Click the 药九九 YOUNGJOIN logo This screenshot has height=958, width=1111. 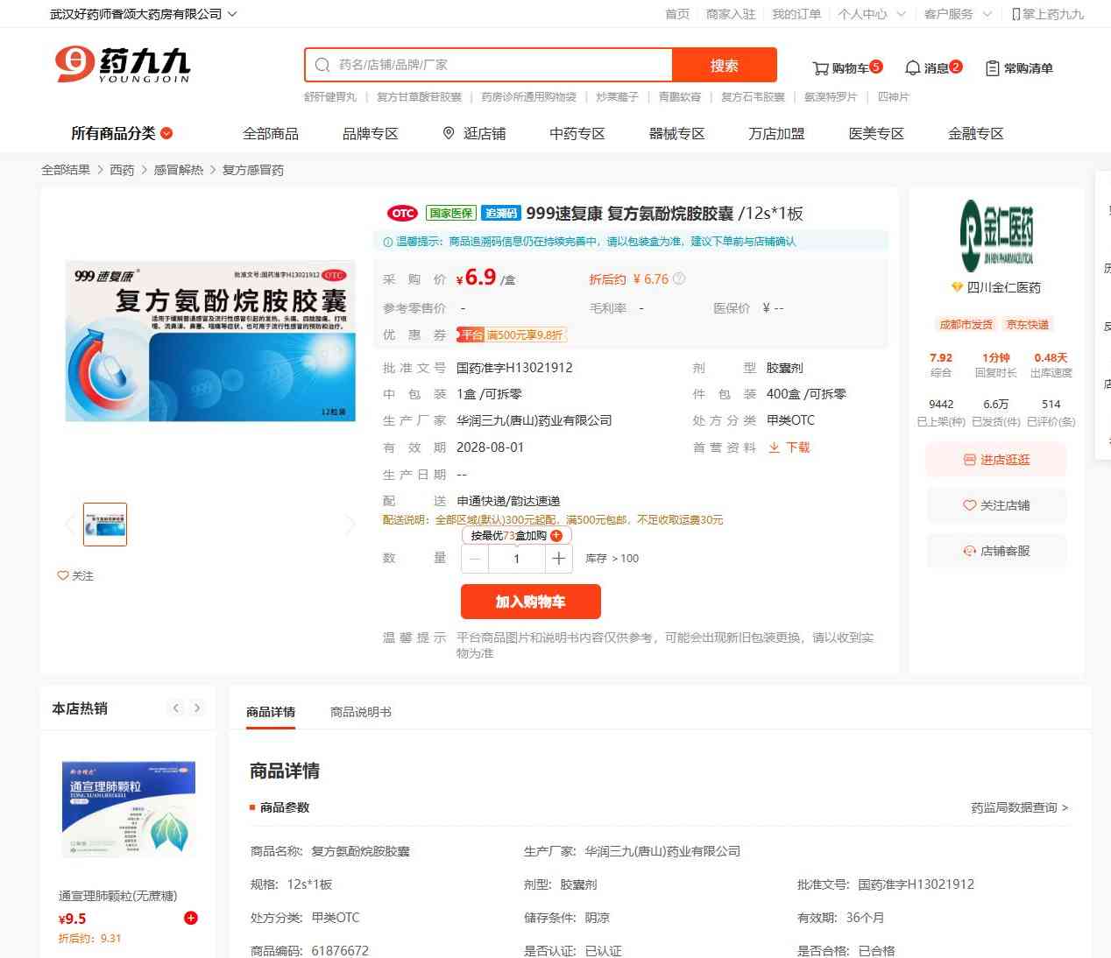click(123, 65)
